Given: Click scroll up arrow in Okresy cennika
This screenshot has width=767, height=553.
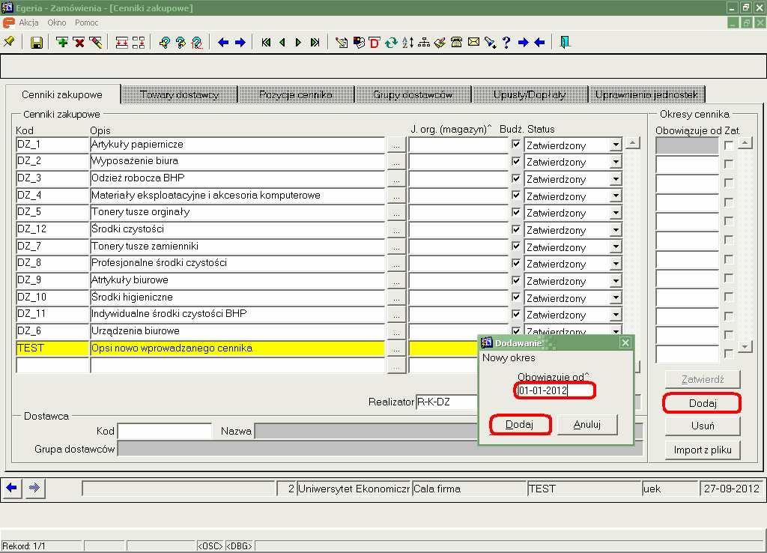Looking at the screenshot, I should [x=745, y=143].
